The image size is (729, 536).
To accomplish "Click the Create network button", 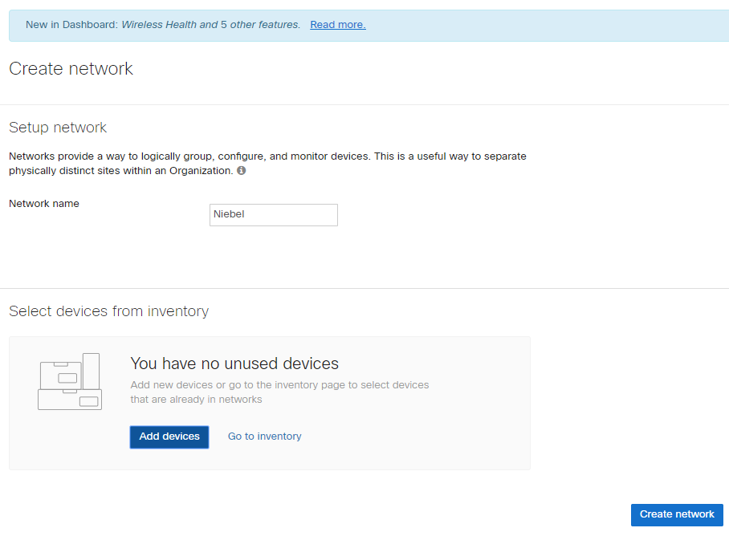I will [676, 514].
